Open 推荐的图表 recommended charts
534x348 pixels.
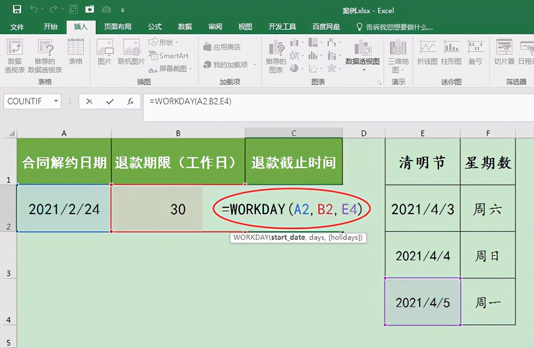[276, 56]
